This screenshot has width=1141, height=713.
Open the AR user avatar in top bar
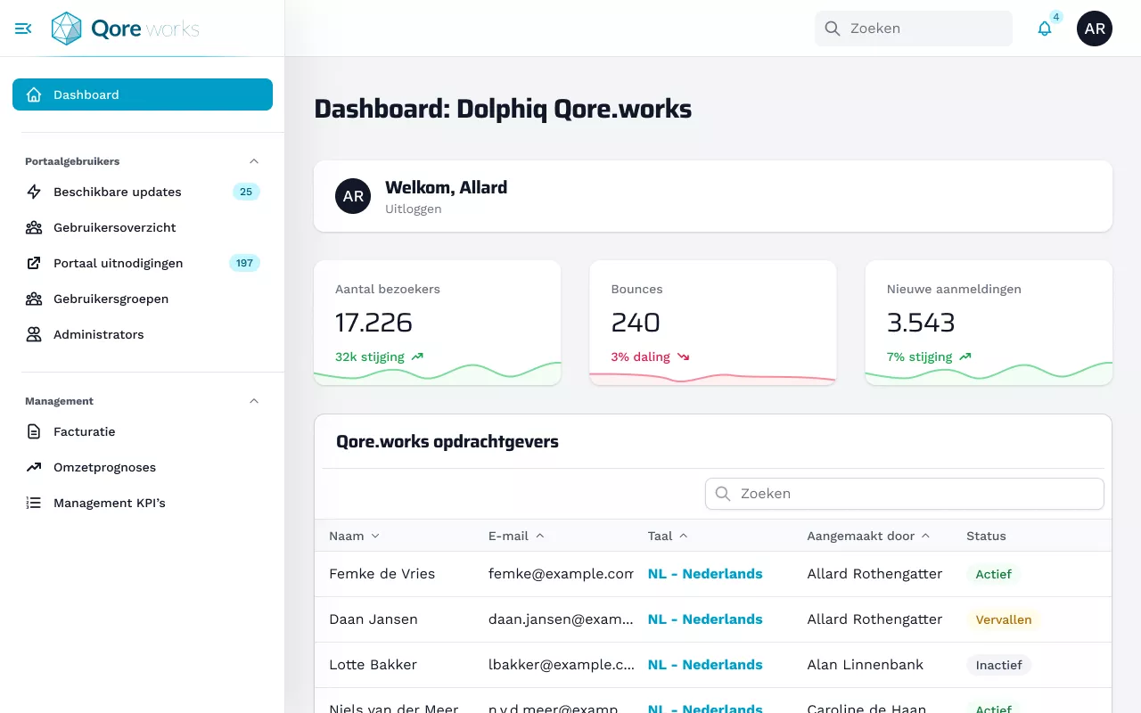1094,29
